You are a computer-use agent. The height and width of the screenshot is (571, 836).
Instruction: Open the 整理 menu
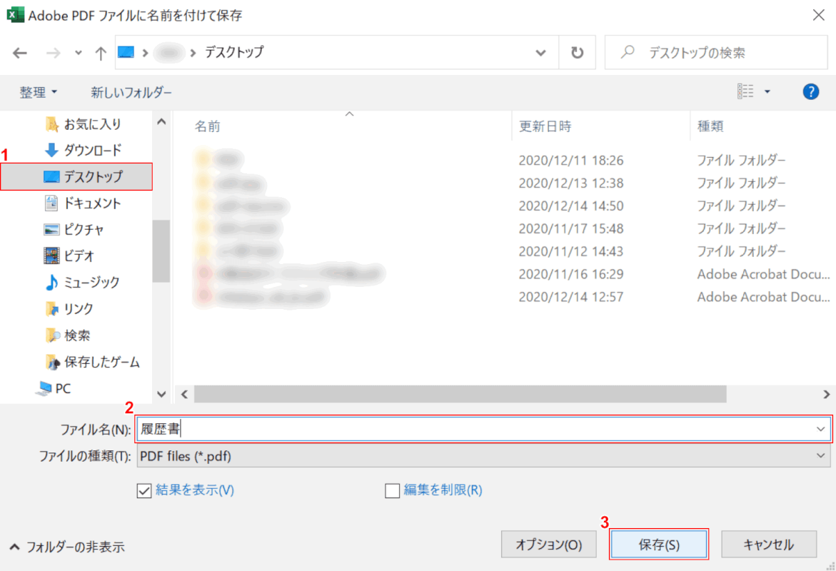[x=39, y=92]
